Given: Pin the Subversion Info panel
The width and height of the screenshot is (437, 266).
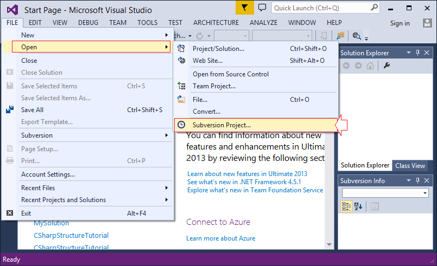Looking at the screenshot, I should (x=417, y=180).
